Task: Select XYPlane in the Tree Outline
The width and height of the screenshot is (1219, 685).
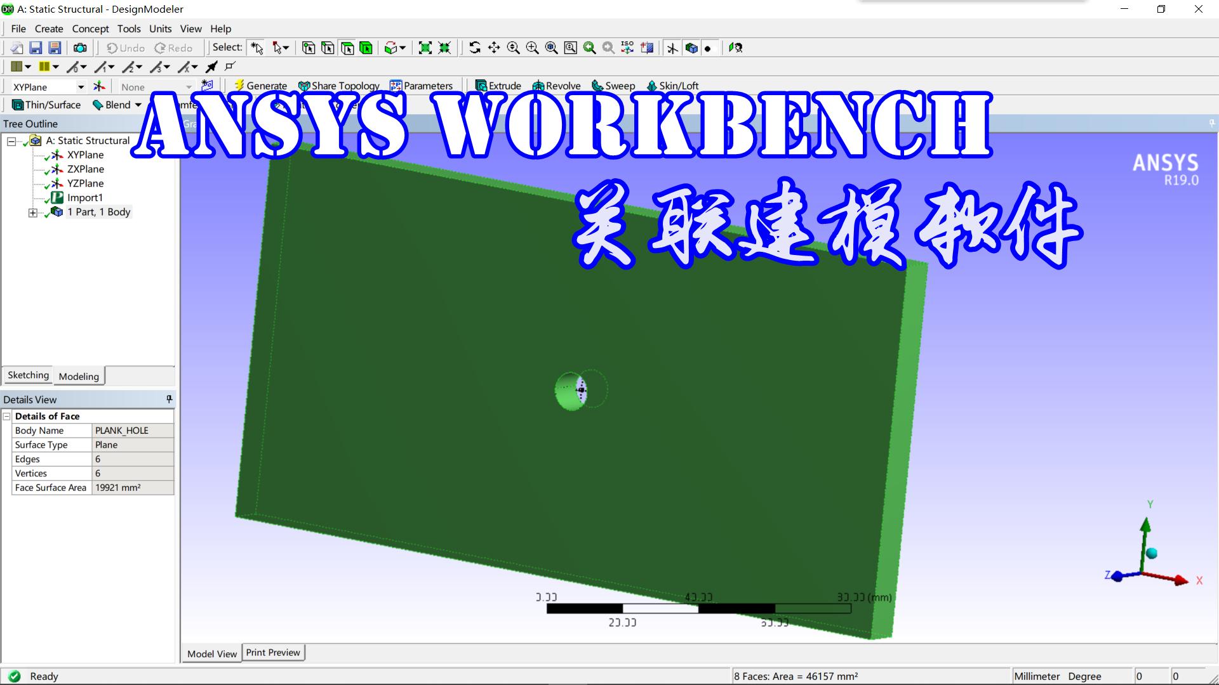Action: click(x=85, y=154)
